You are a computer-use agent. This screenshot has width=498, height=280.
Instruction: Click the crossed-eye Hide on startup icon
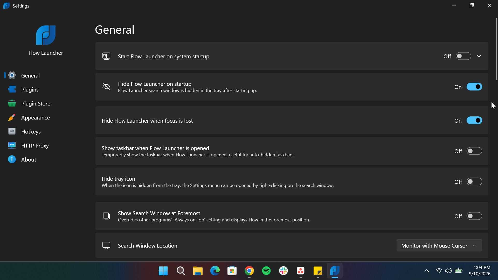[106, 87]
